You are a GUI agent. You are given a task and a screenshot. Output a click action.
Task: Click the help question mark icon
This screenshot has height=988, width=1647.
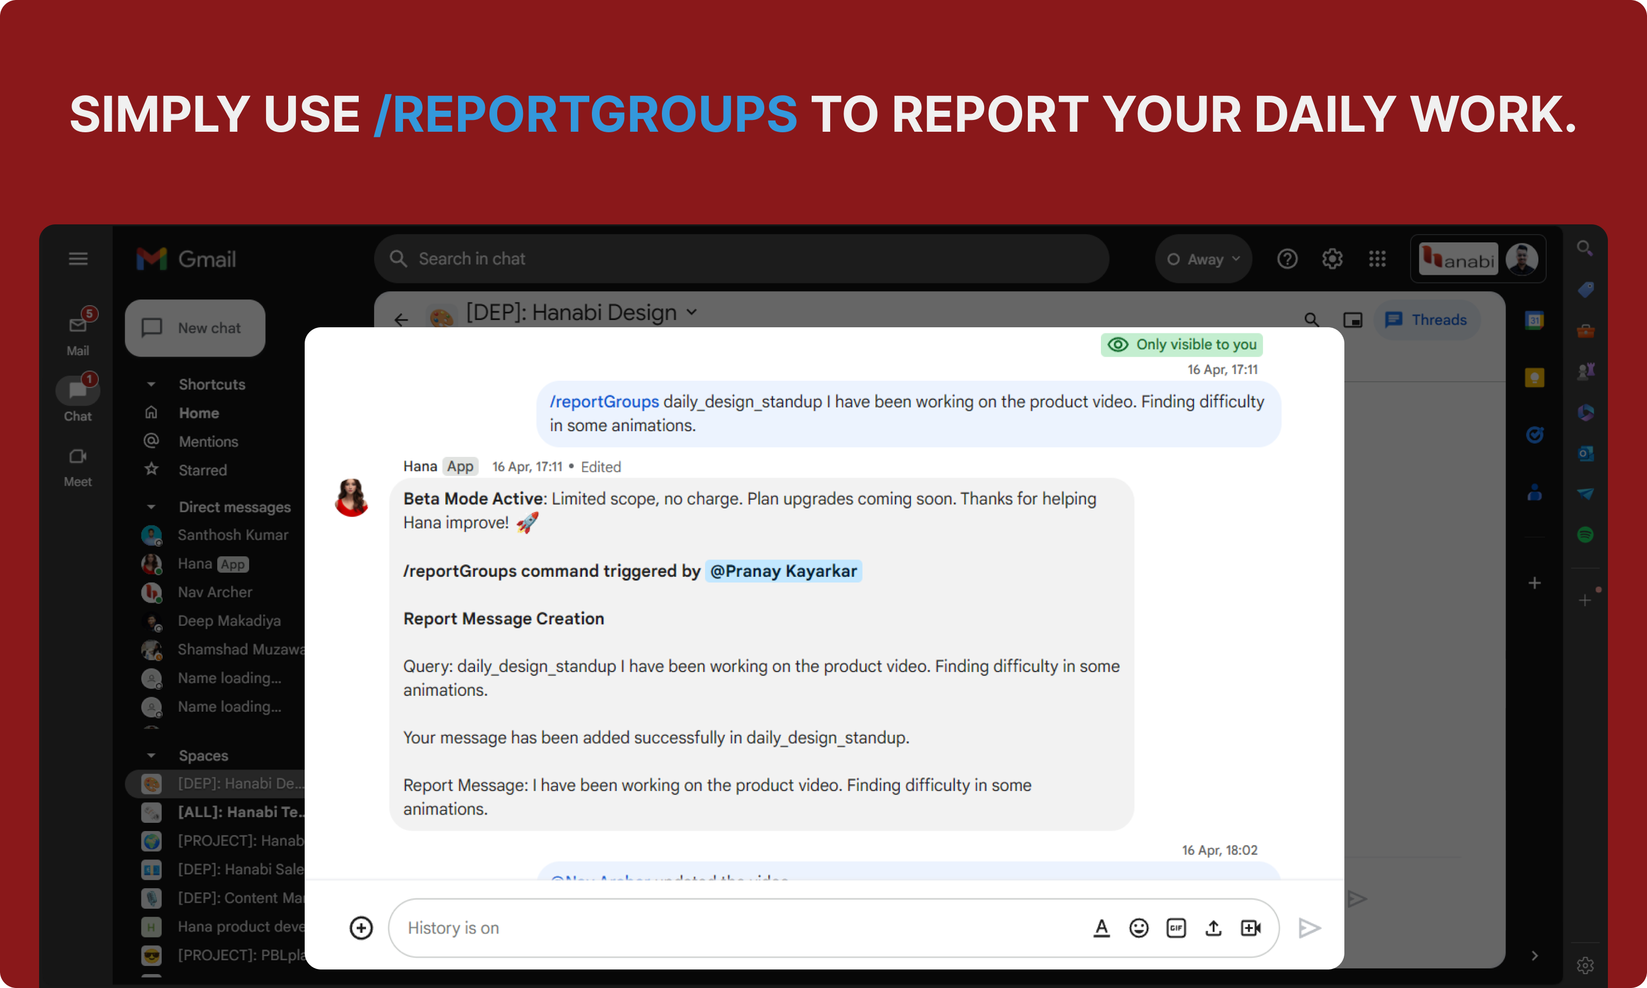point(1287,258)
